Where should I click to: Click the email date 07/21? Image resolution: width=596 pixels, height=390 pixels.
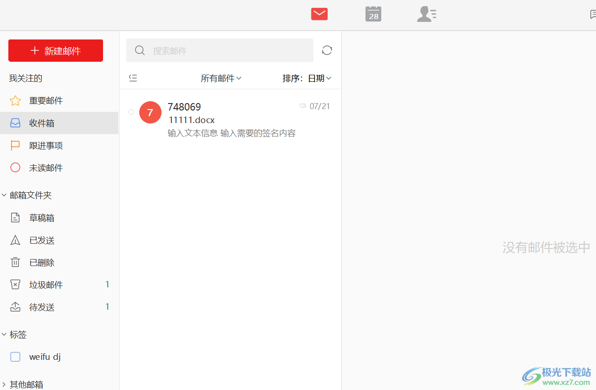pyautogui.click(x=320, y=106)
